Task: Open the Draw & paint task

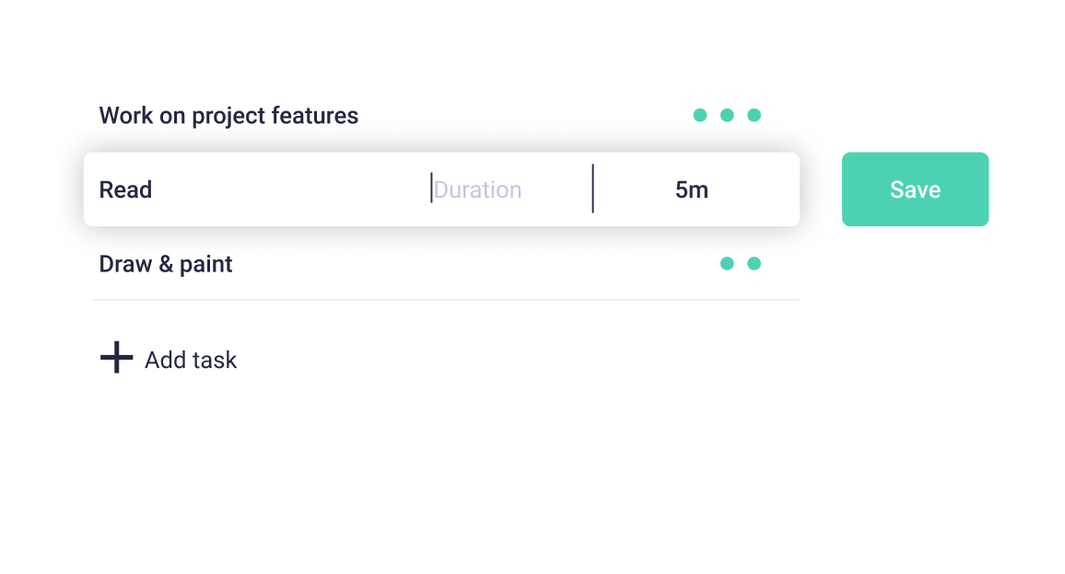Action: 166,264
